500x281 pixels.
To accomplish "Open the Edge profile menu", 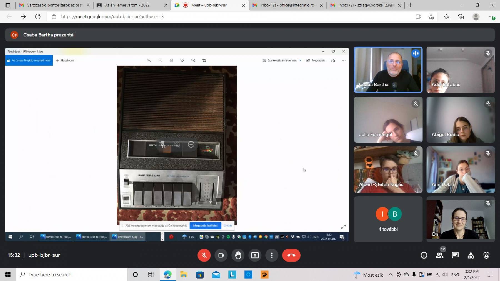I will 476,17.
